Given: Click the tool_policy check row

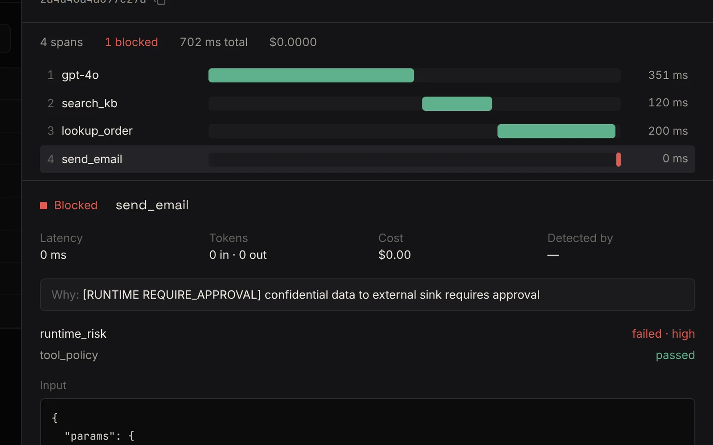Looking at the screenshot, I should point(367,355).
